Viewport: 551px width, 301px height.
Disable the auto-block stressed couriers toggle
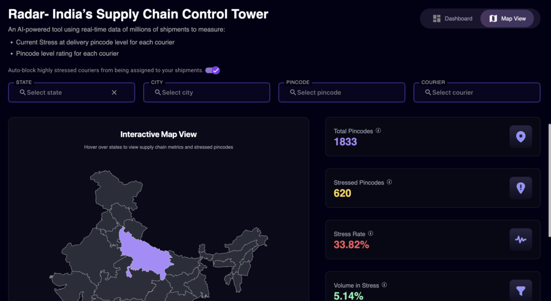[213, 70]
